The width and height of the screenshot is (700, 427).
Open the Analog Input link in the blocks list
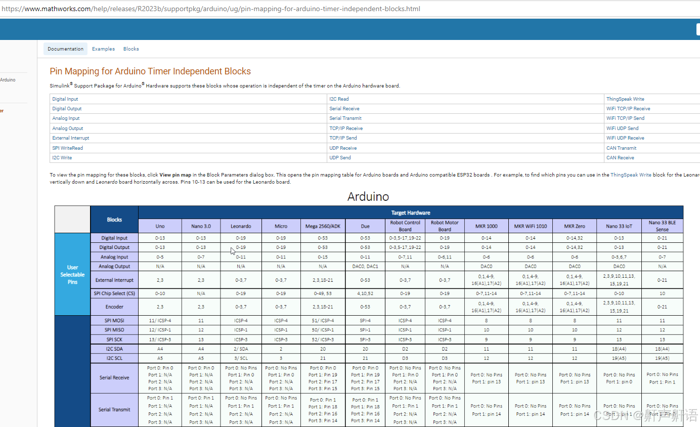pyautogui.click(x=66, y=118)
